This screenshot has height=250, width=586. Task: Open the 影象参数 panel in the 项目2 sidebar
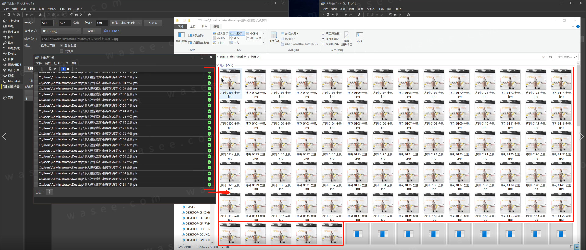[x=11, y=48]
